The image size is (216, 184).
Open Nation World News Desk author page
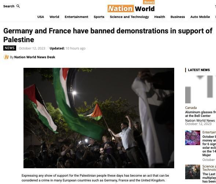point(34,57)
